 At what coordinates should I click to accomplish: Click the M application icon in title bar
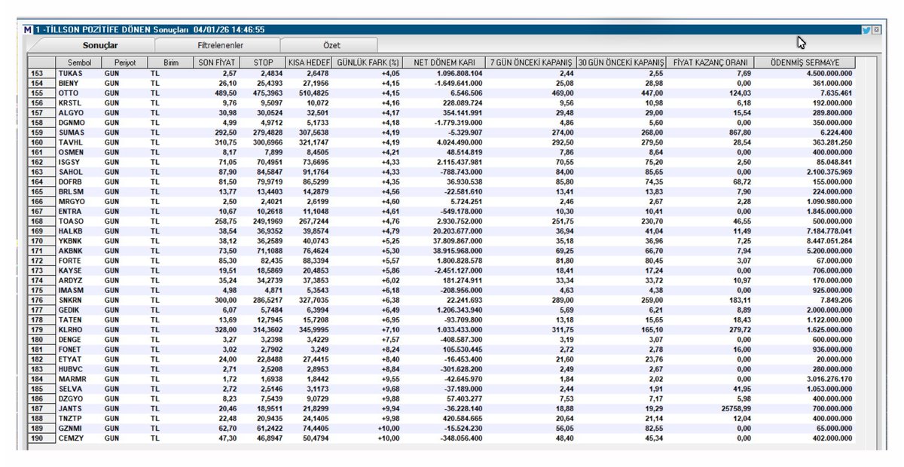coord(28,29)
